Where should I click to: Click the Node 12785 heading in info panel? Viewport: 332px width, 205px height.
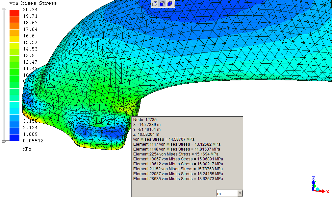coord(142,120)
